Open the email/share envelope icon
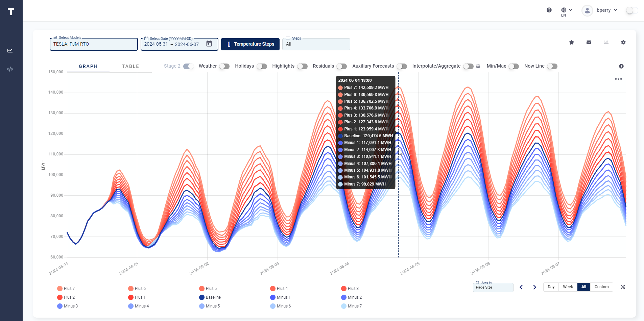 [x=589, y=42]
